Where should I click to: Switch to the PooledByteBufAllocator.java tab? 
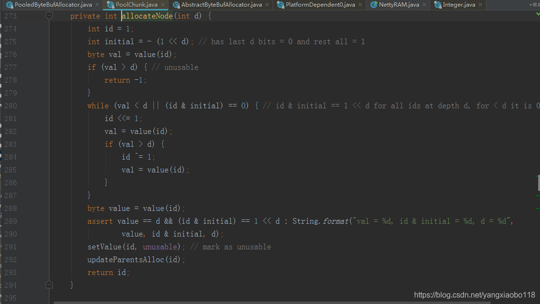53,5
